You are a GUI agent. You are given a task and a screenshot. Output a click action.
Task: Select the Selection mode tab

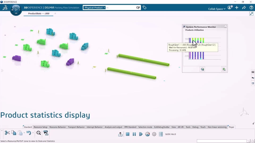pos(145,127)
